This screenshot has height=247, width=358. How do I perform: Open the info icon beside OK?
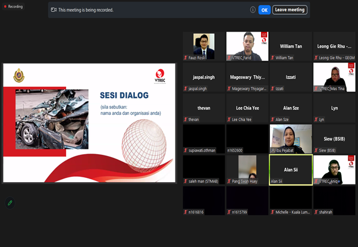pyautogui.click(x=253, y=10)
